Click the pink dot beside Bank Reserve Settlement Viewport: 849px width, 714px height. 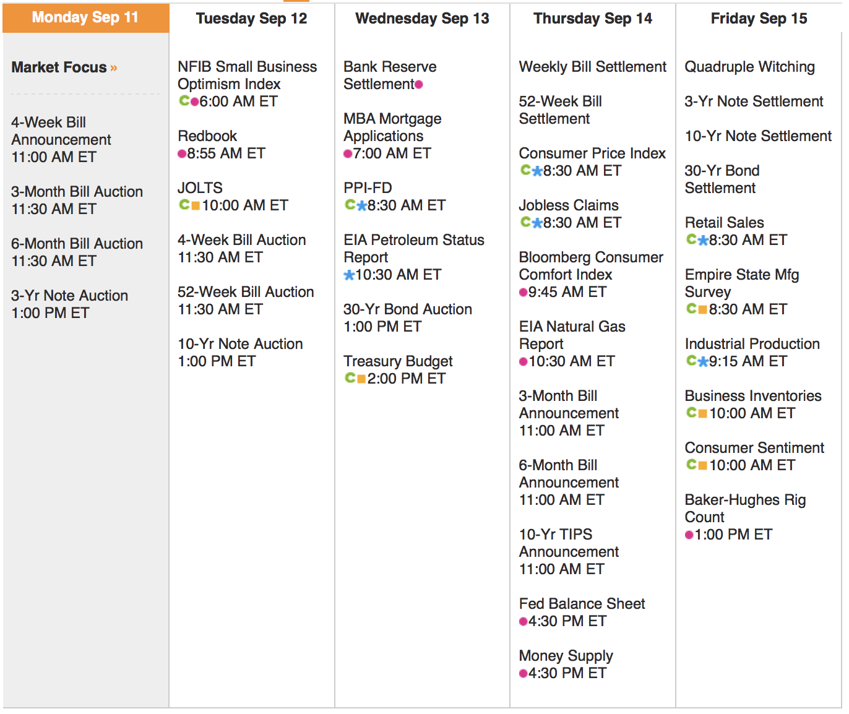point(419,84)
